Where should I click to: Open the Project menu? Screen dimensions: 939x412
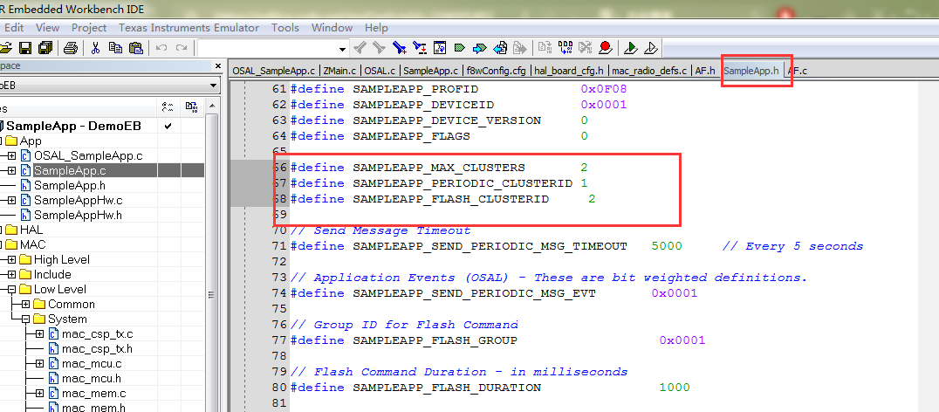pyautogui.click(x=89, y=28)
